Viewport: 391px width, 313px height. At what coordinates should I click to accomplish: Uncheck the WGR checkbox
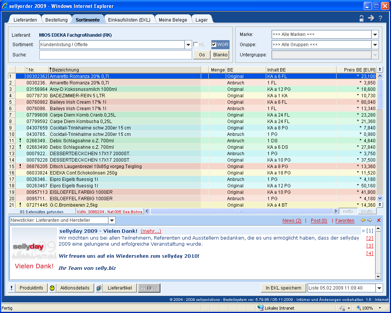coord(214,45)
